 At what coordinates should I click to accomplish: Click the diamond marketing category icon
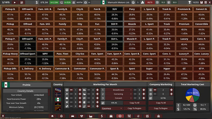coord(67,102)
